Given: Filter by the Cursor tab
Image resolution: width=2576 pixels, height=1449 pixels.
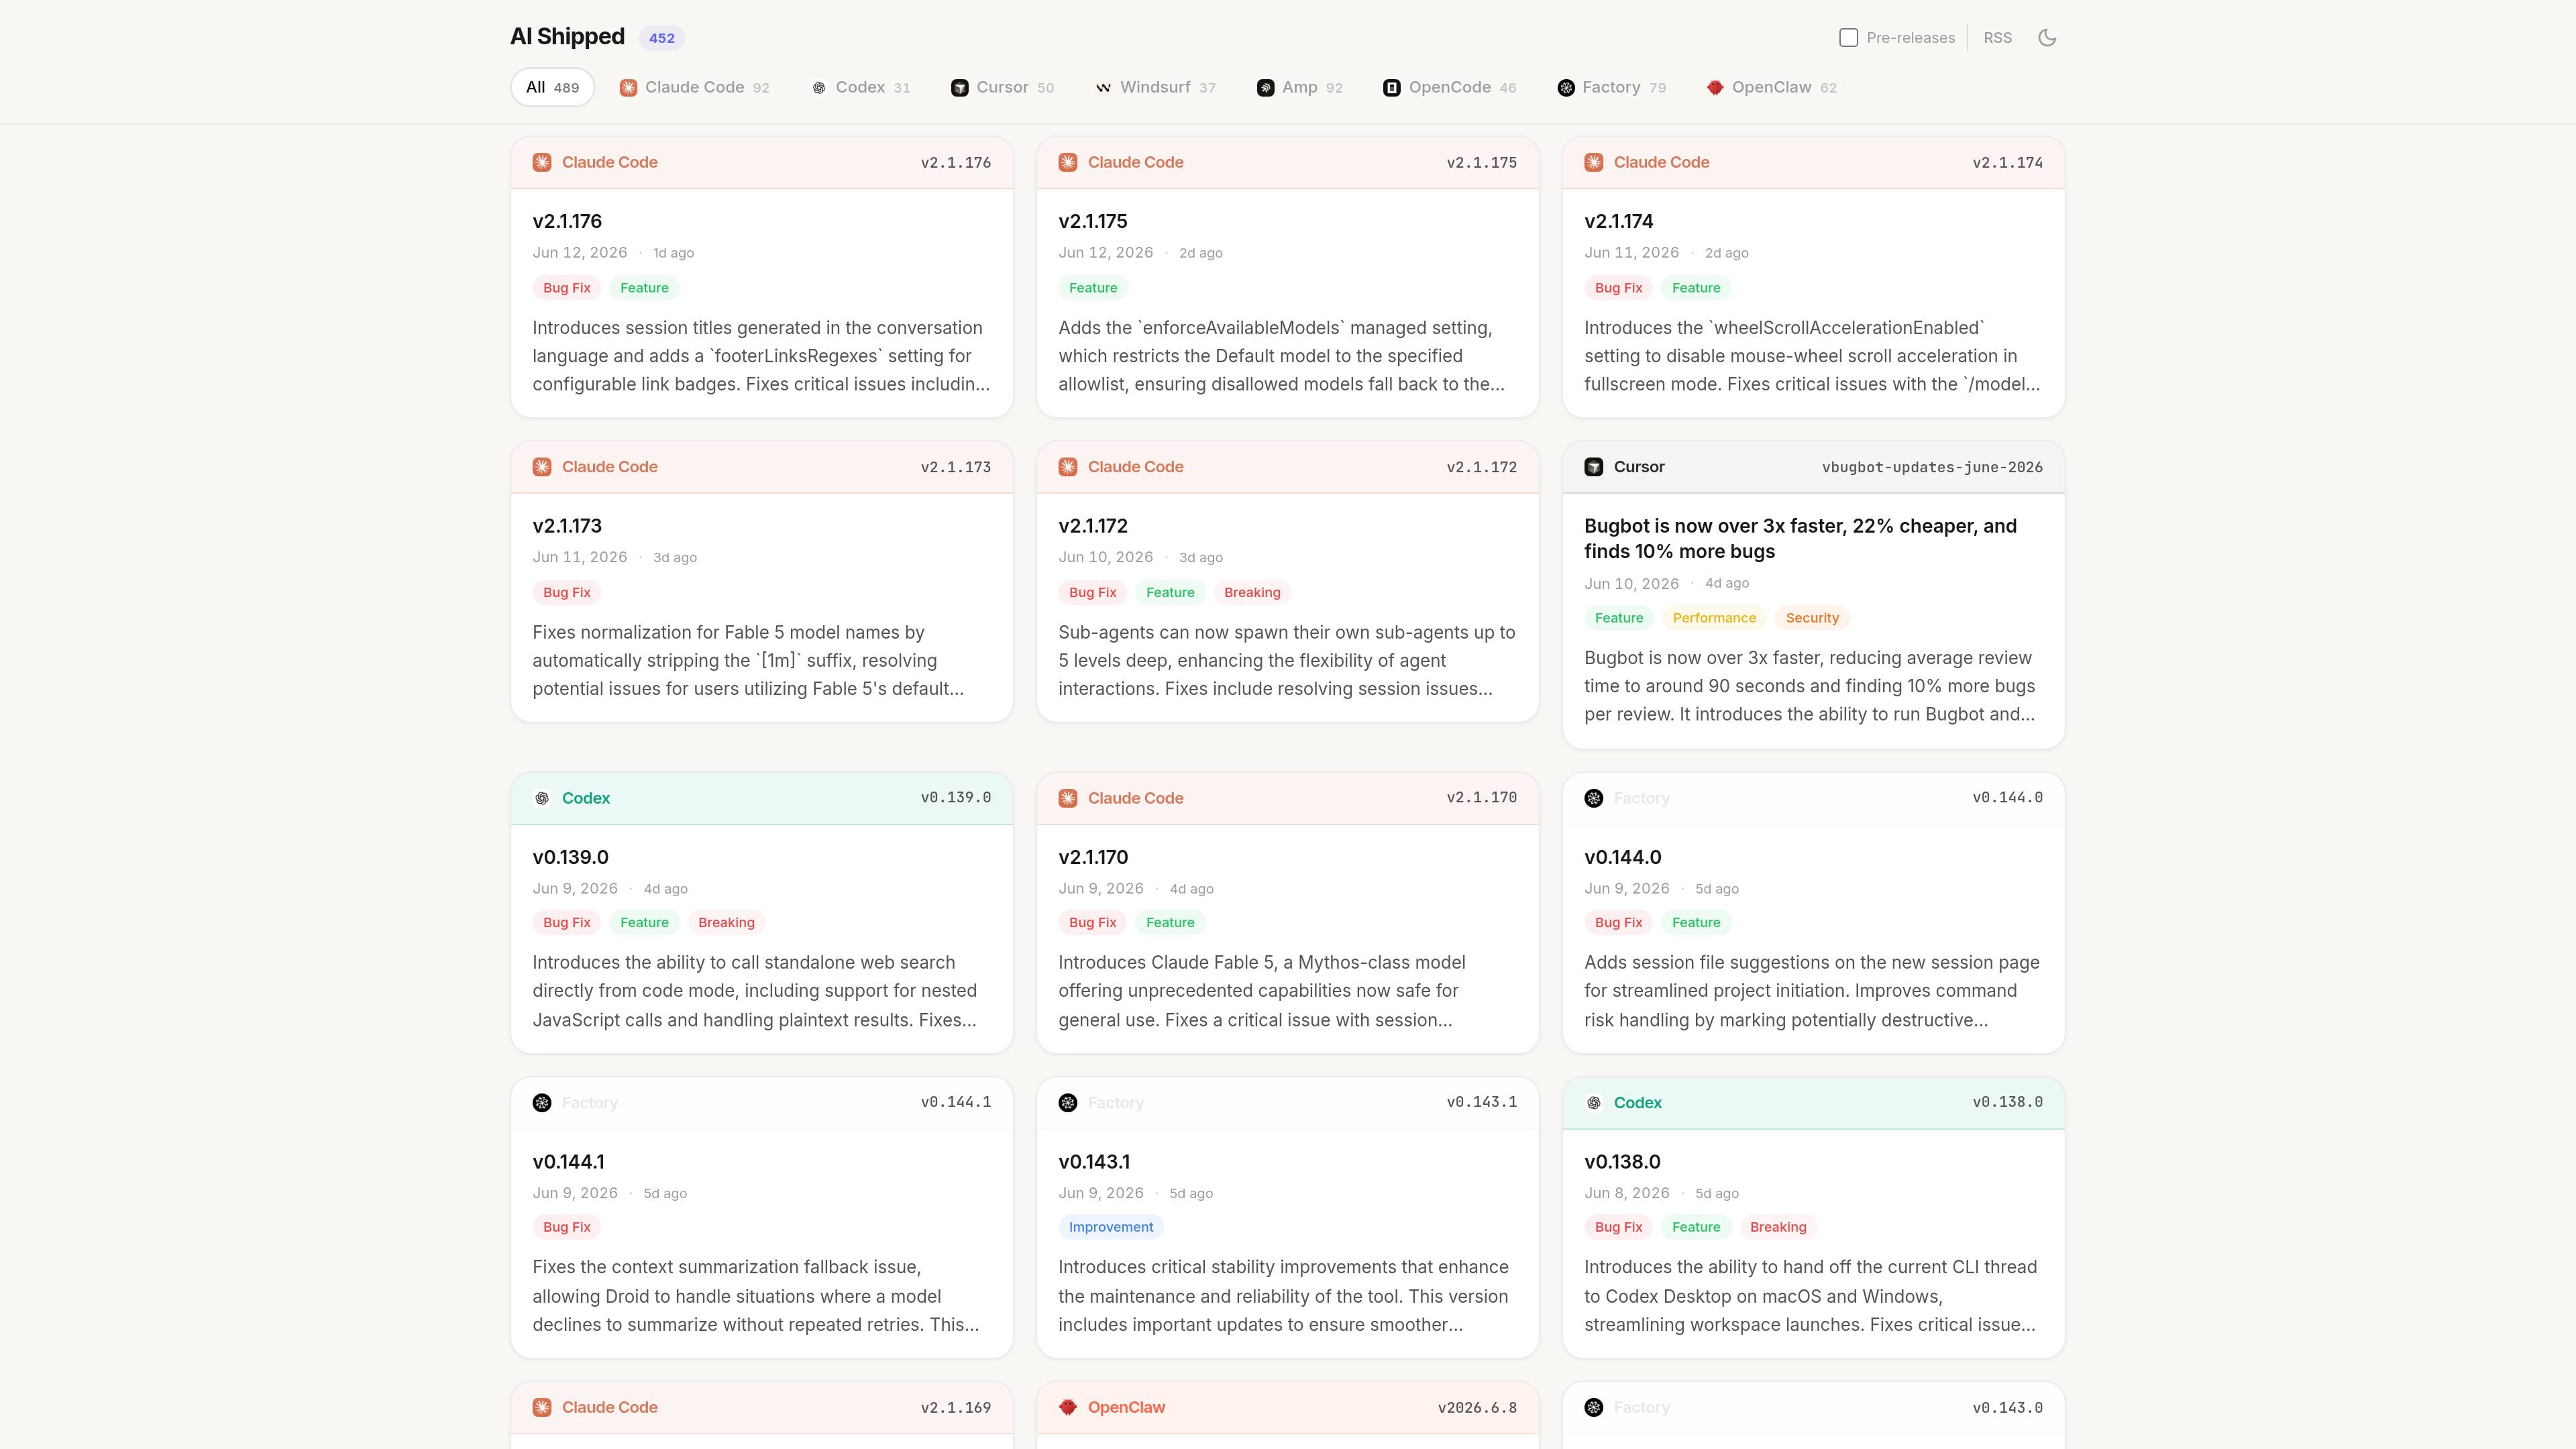Looking at the screenshot, I should 1002,87.
